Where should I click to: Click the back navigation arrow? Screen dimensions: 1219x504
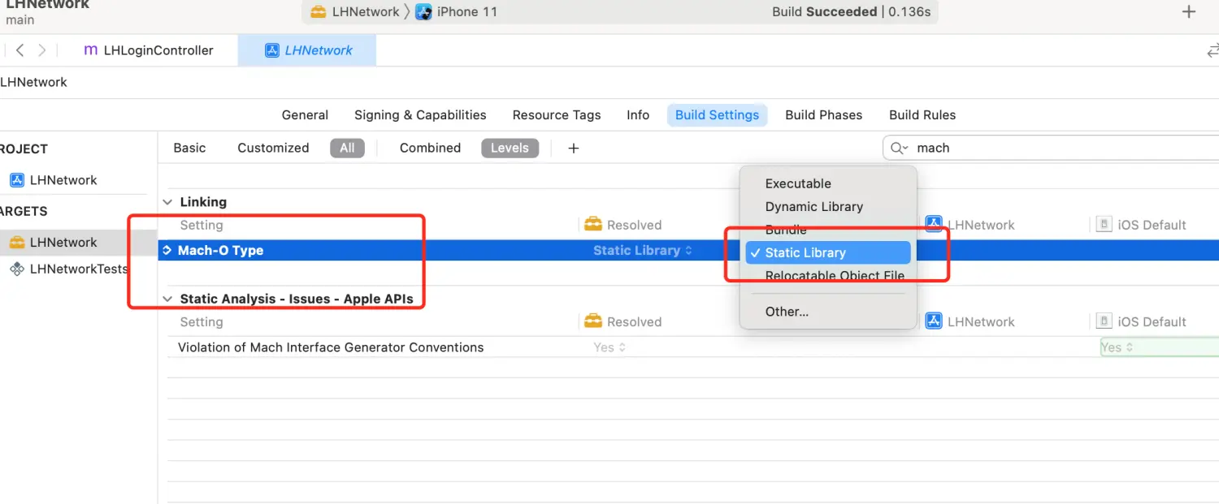click(20, 50)
